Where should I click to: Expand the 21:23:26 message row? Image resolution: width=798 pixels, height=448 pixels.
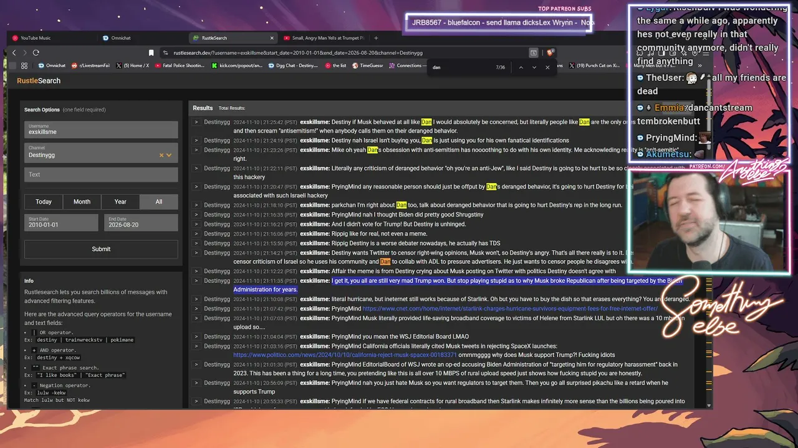tap(196, 150)
